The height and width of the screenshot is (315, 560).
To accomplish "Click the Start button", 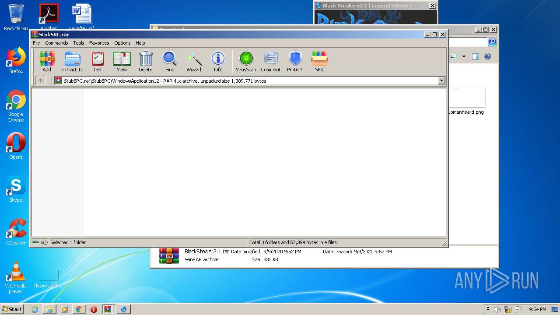I will pyautogui.click(x=12, y=309).
